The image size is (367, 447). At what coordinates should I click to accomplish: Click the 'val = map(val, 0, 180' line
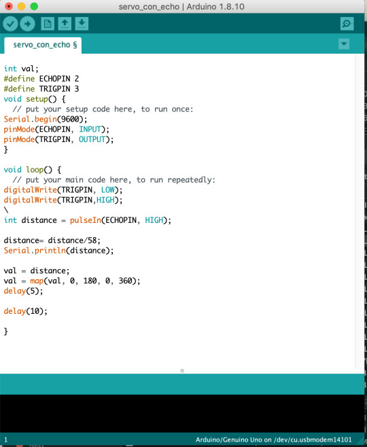pyautogui.click(x=72, y=281)
